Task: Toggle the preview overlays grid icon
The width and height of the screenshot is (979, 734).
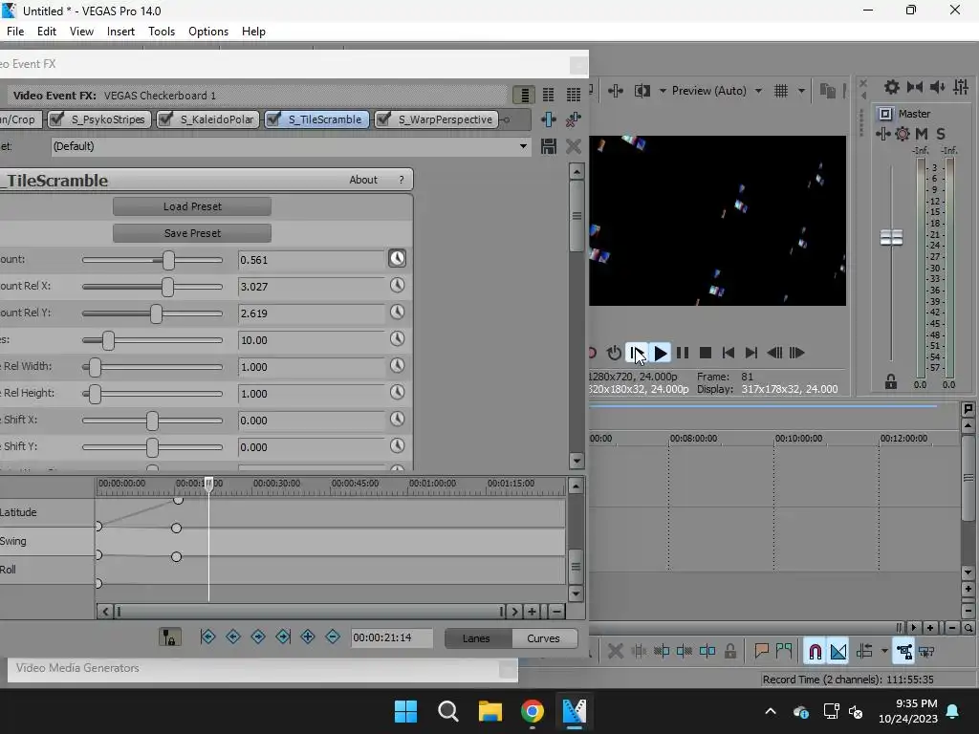Action: tap(781, 91)
